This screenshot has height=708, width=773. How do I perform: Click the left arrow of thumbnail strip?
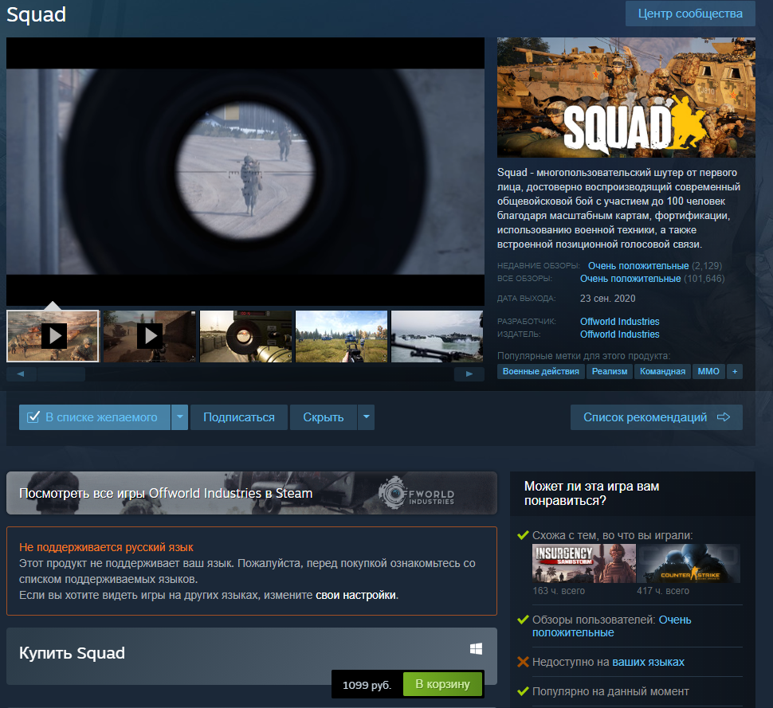pyautogui.click(x=21, y=374)
